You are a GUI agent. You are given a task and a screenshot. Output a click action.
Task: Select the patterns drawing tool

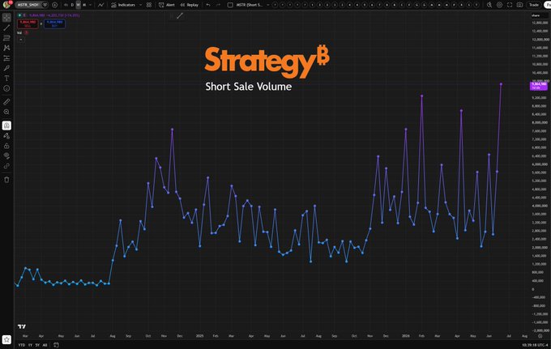coord(6,48)
